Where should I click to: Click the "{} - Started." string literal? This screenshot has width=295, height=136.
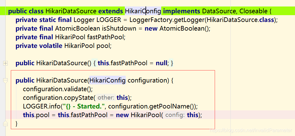pyautogui.click(x=83, y=106)
